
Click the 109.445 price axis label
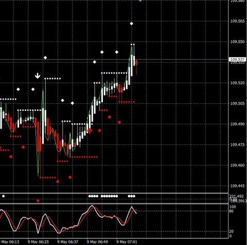click(237, 186)
